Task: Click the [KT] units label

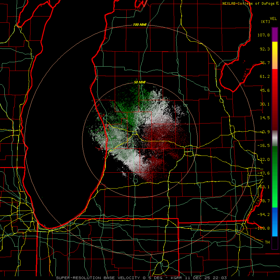Action: (x=266, y=21)
